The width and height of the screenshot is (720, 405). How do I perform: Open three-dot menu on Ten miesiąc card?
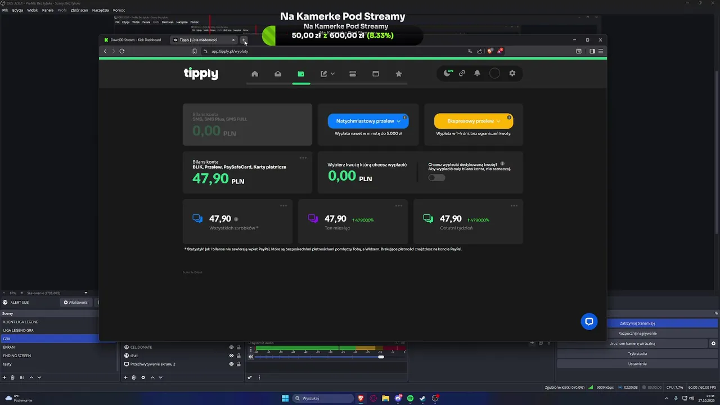coord(399,206)
